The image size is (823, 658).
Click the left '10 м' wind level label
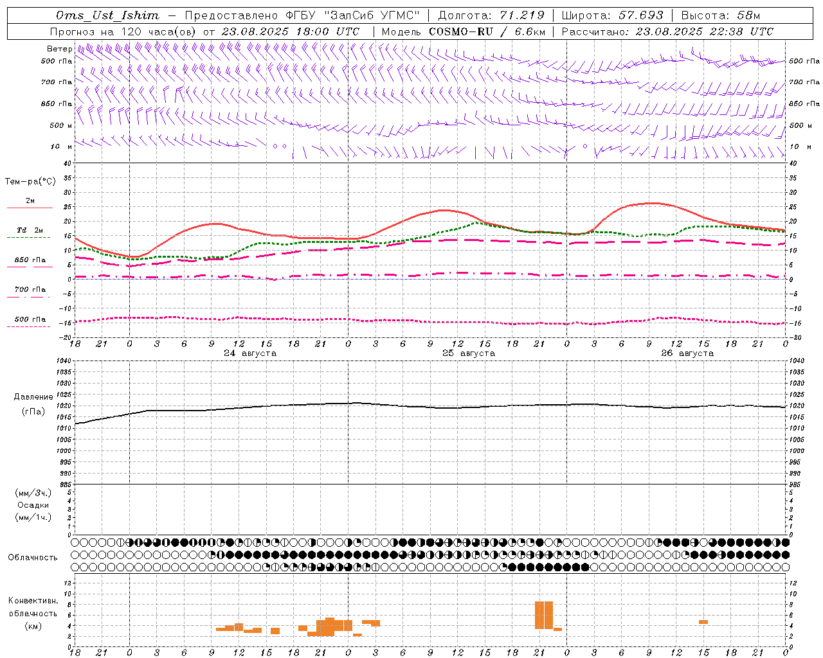61,147
